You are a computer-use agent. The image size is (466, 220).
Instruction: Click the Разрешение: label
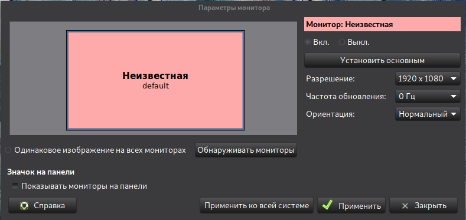pos(330,79)
